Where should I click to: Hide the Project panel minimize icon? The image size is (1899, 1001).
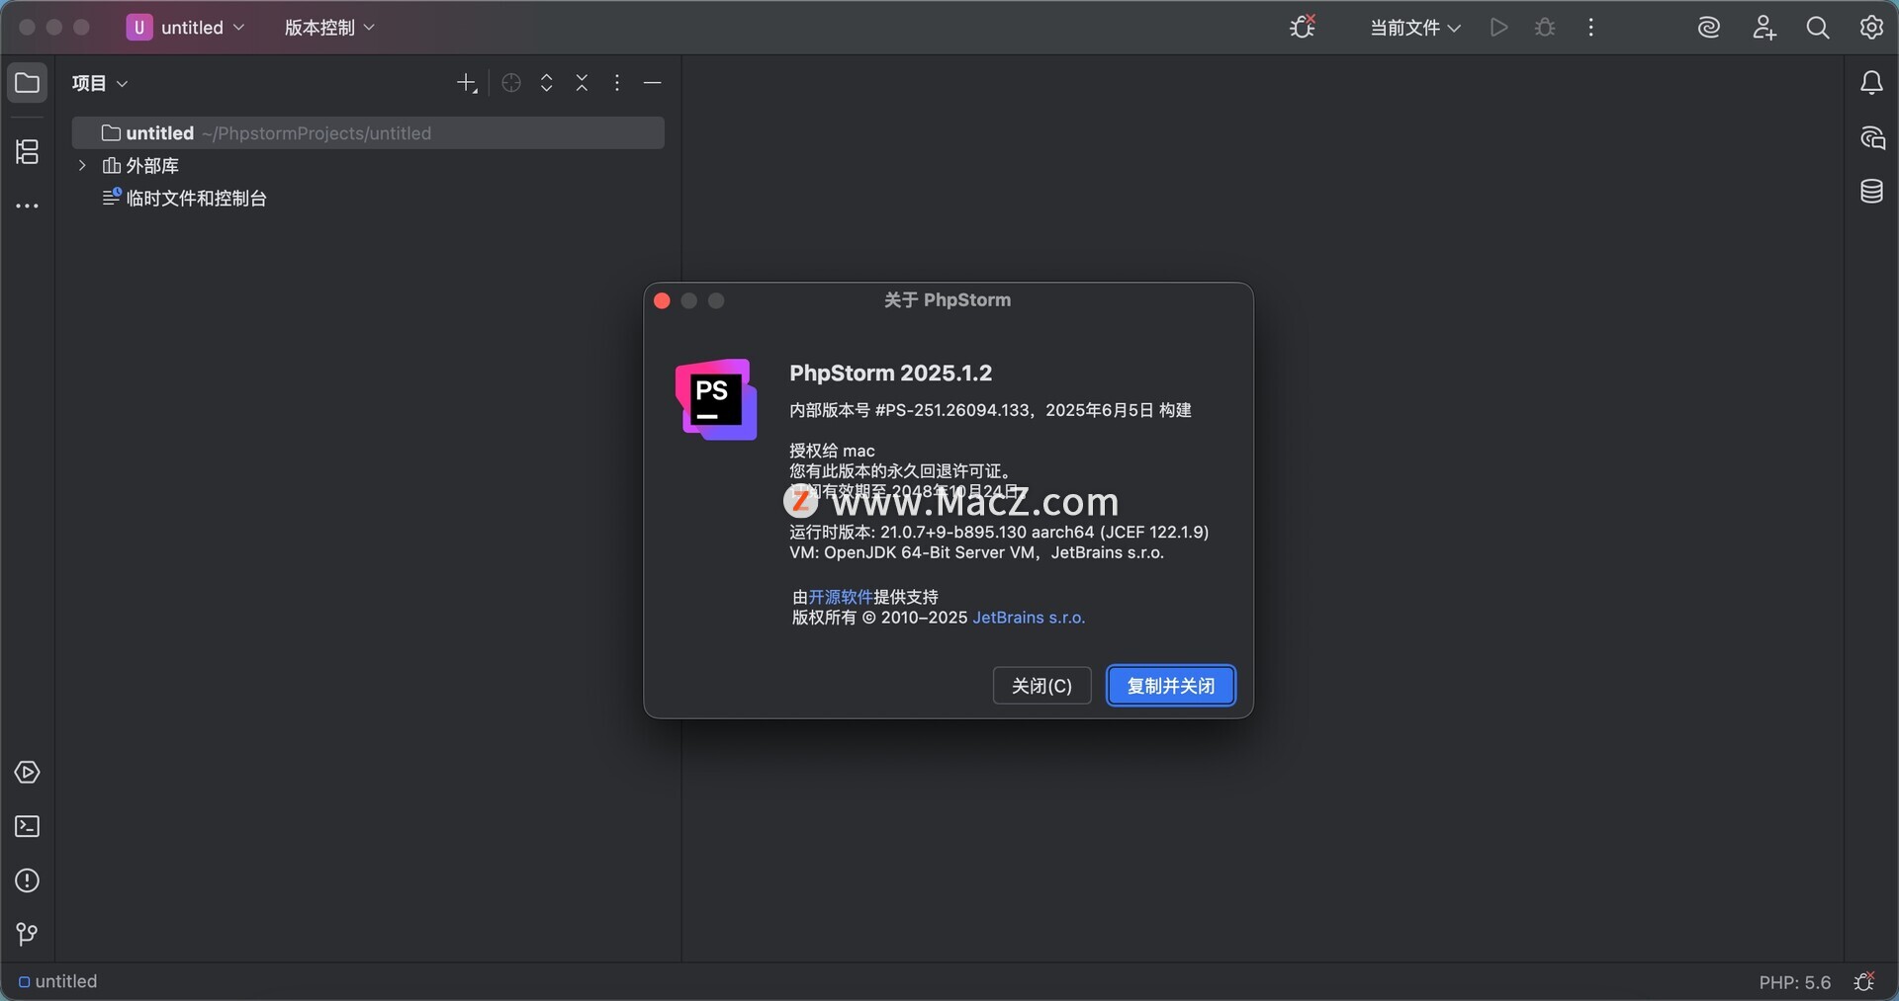(652, 83)
